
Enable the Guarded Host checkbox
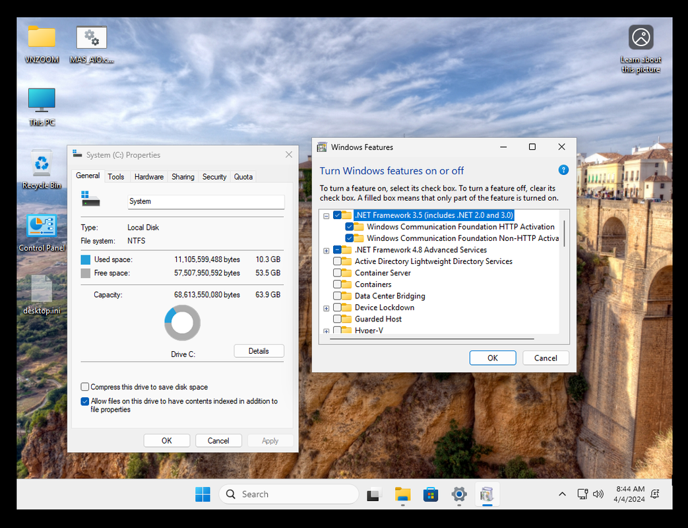pyautogui.click(x=337, y=319)
